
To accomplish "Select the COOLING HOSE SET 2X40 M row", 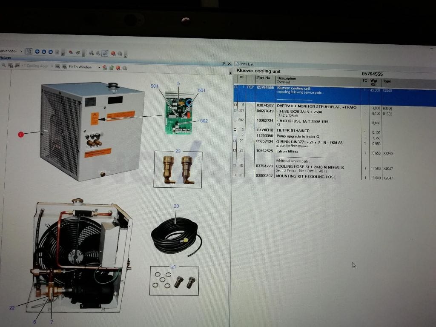I will 334,169.
